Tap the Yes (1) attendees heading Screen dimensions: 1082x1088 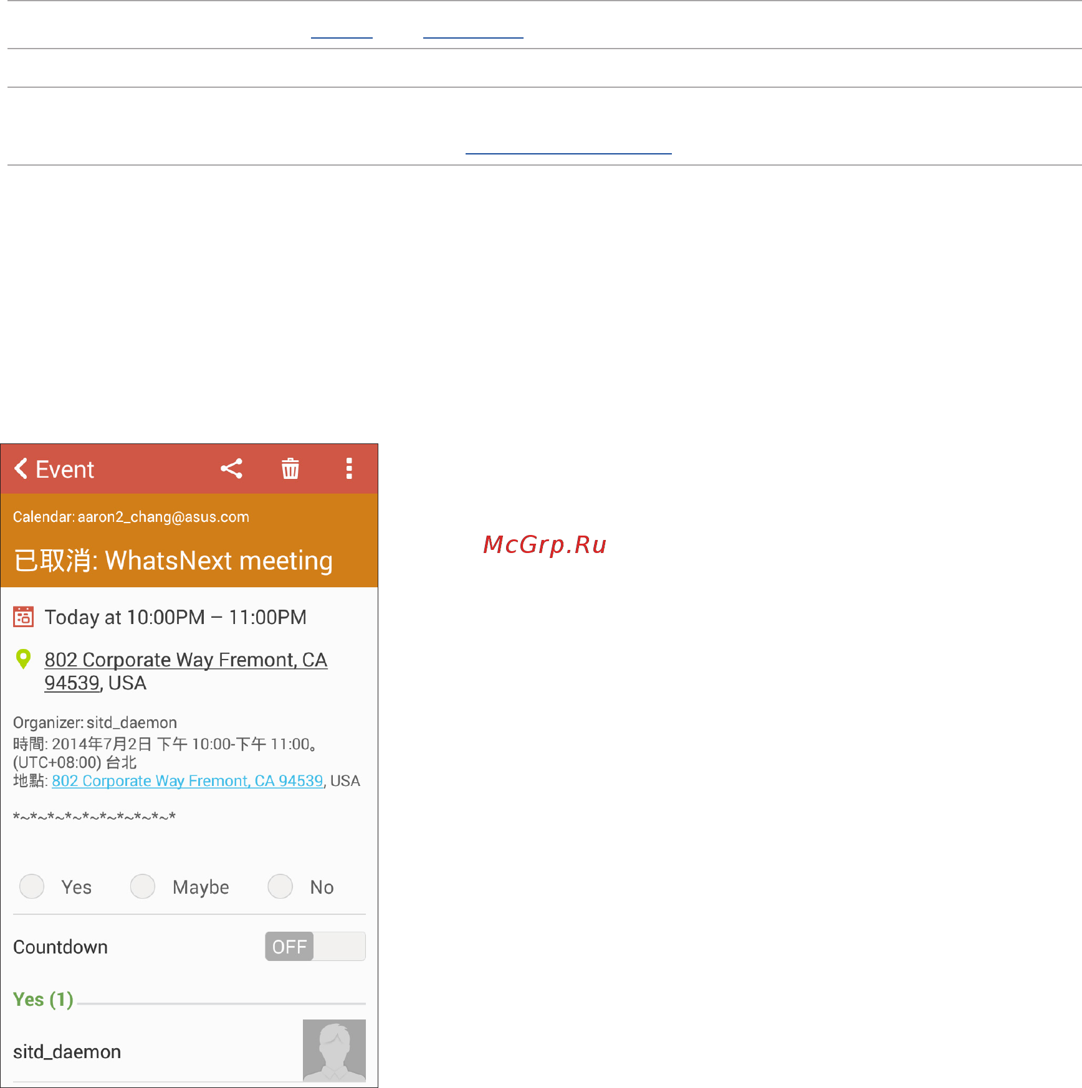pyautogui.click(x=44, y=1000)
